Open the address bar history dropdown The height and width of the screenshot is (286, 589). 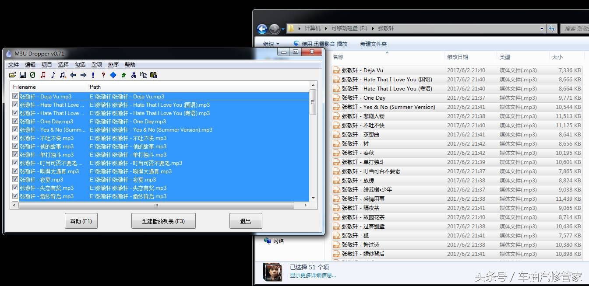[542, 28]
